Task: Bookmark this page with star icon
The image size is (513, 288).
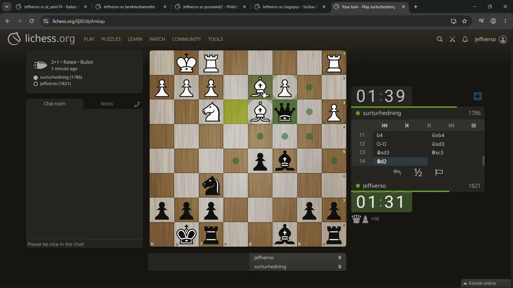Action: coord(465,21)
